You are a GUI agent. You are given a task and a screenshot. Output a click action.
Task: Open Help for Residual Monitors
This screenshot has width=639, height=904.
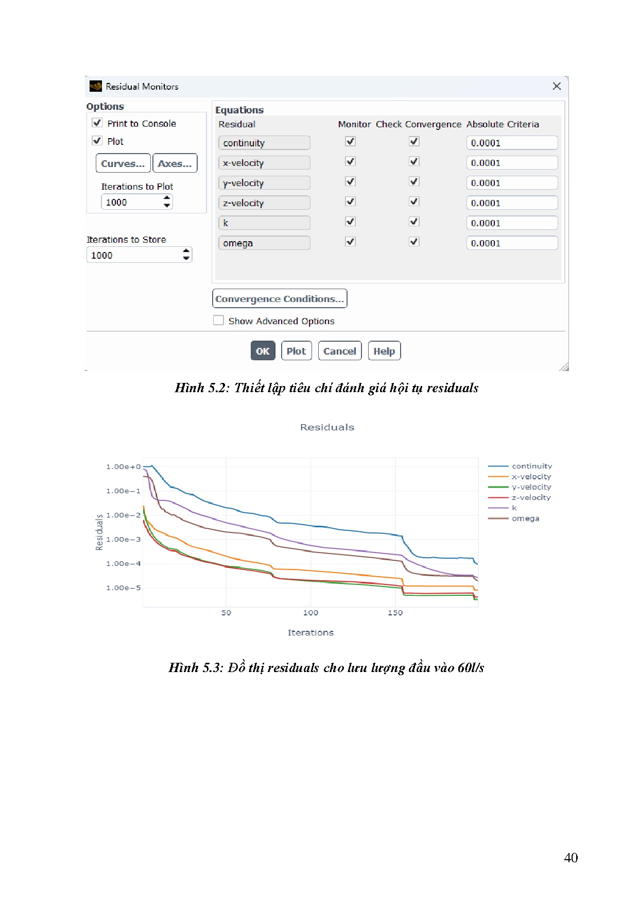coord(384,351)
